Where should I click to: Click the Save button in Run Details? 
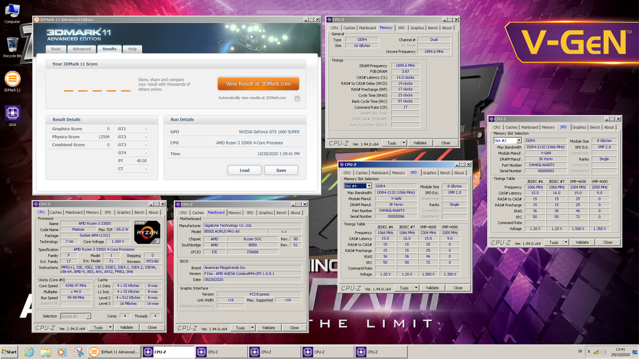pyautogui.click(x=281, y=170)
